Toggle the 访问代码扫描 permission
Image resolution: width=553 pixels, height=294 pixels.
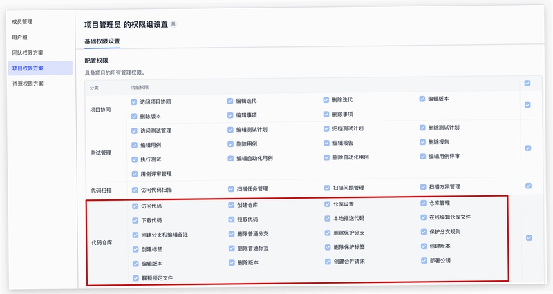(x=135, y=190)
